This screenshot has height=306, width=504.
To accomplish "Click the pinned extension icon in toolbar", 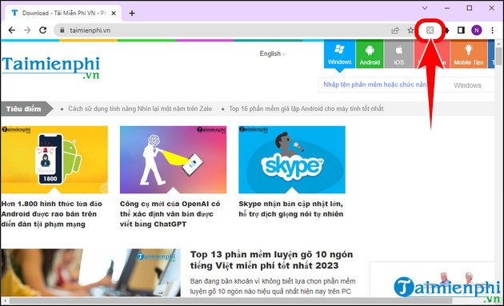I will pos(430,30).
